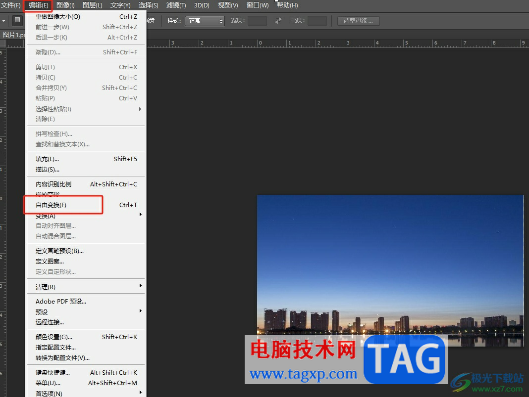The image size is (529, 397).
Task: Open 颜色设置(G)... from the menu
Action: pos(54,337)
